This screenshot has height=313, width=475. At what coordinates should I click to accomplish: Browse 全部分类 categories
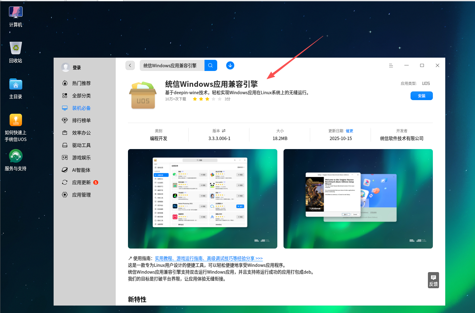click(81, 95)
